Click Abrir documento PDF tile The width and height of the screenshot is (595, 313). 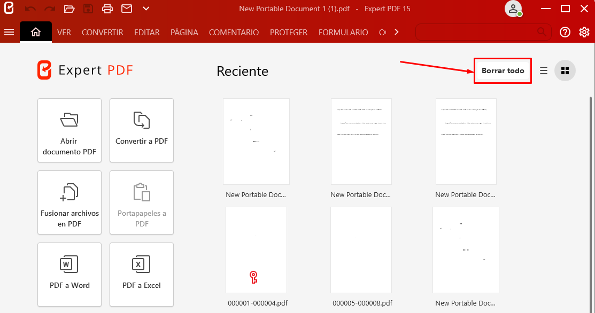pyautogui.click(x=69, y=130)
